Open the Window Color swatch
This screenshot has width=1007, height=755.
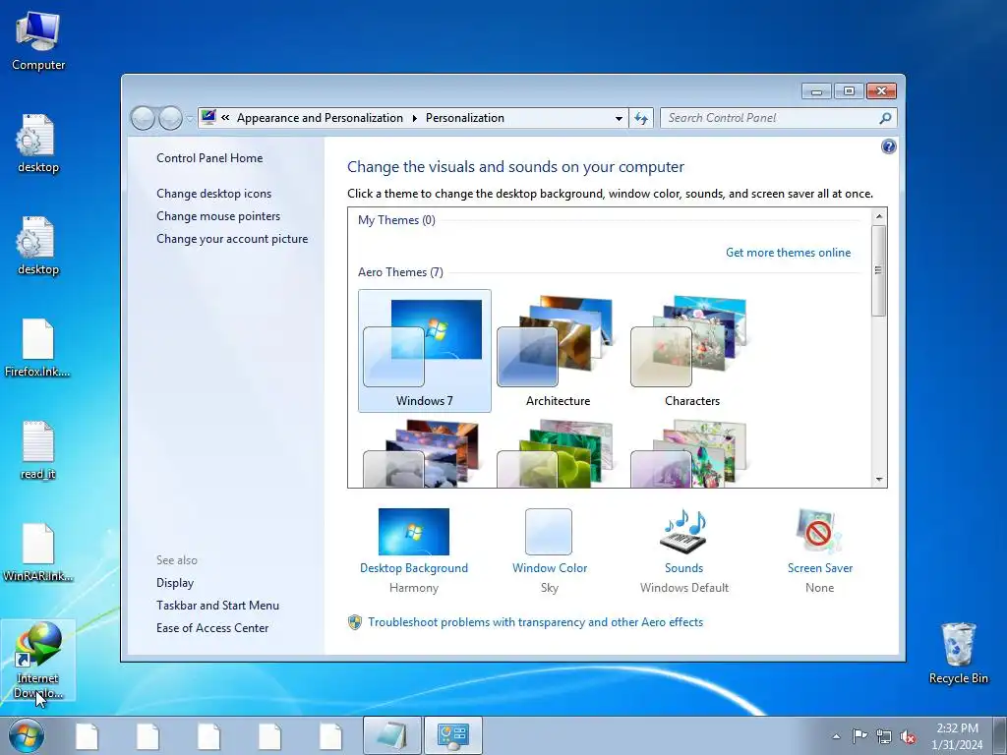click(x=549, y=532)
